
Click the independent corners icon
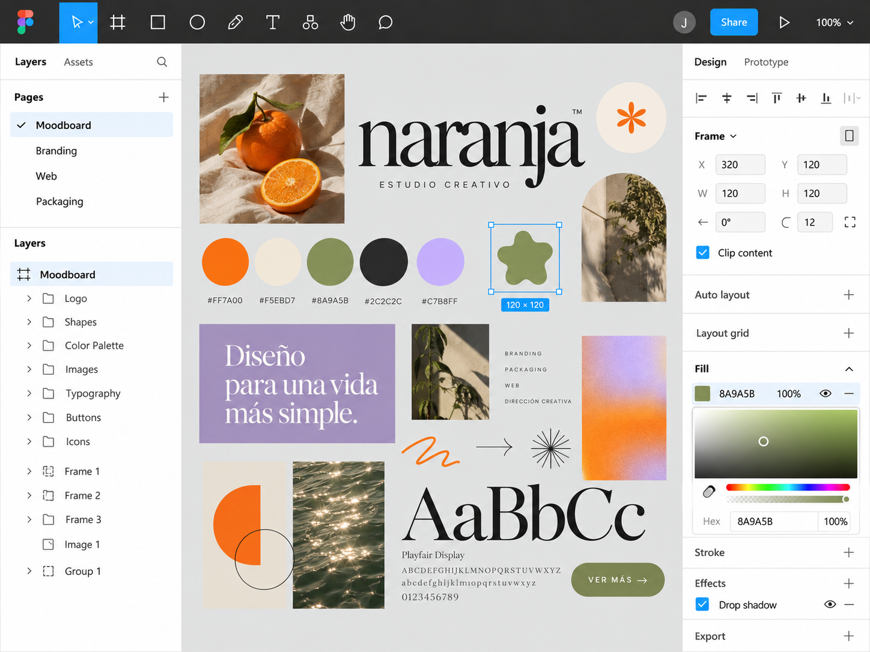850,222
